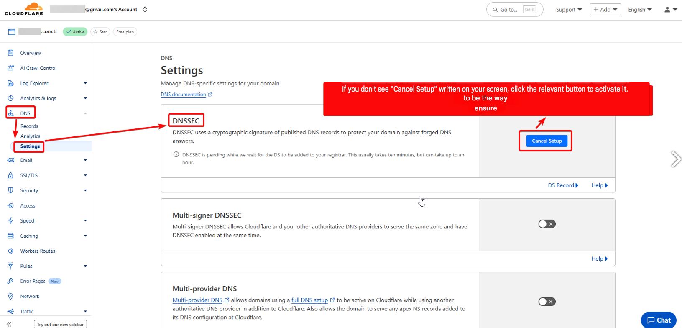Click the Cancel Setup button

547,141
